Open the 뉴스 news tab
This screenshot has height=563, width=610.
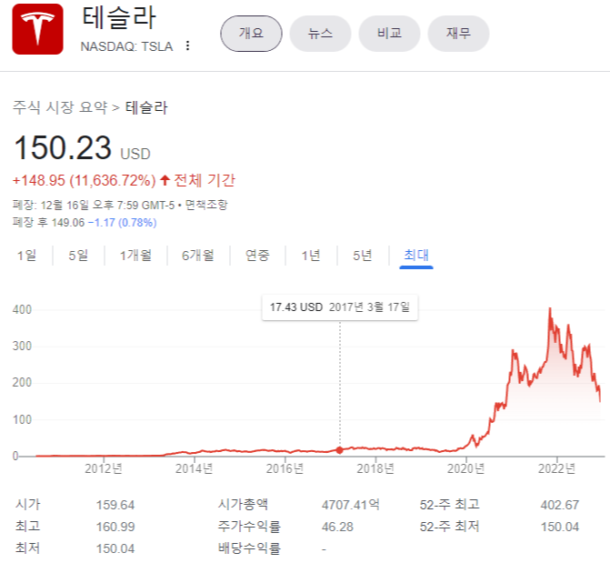tap(320, 34)
